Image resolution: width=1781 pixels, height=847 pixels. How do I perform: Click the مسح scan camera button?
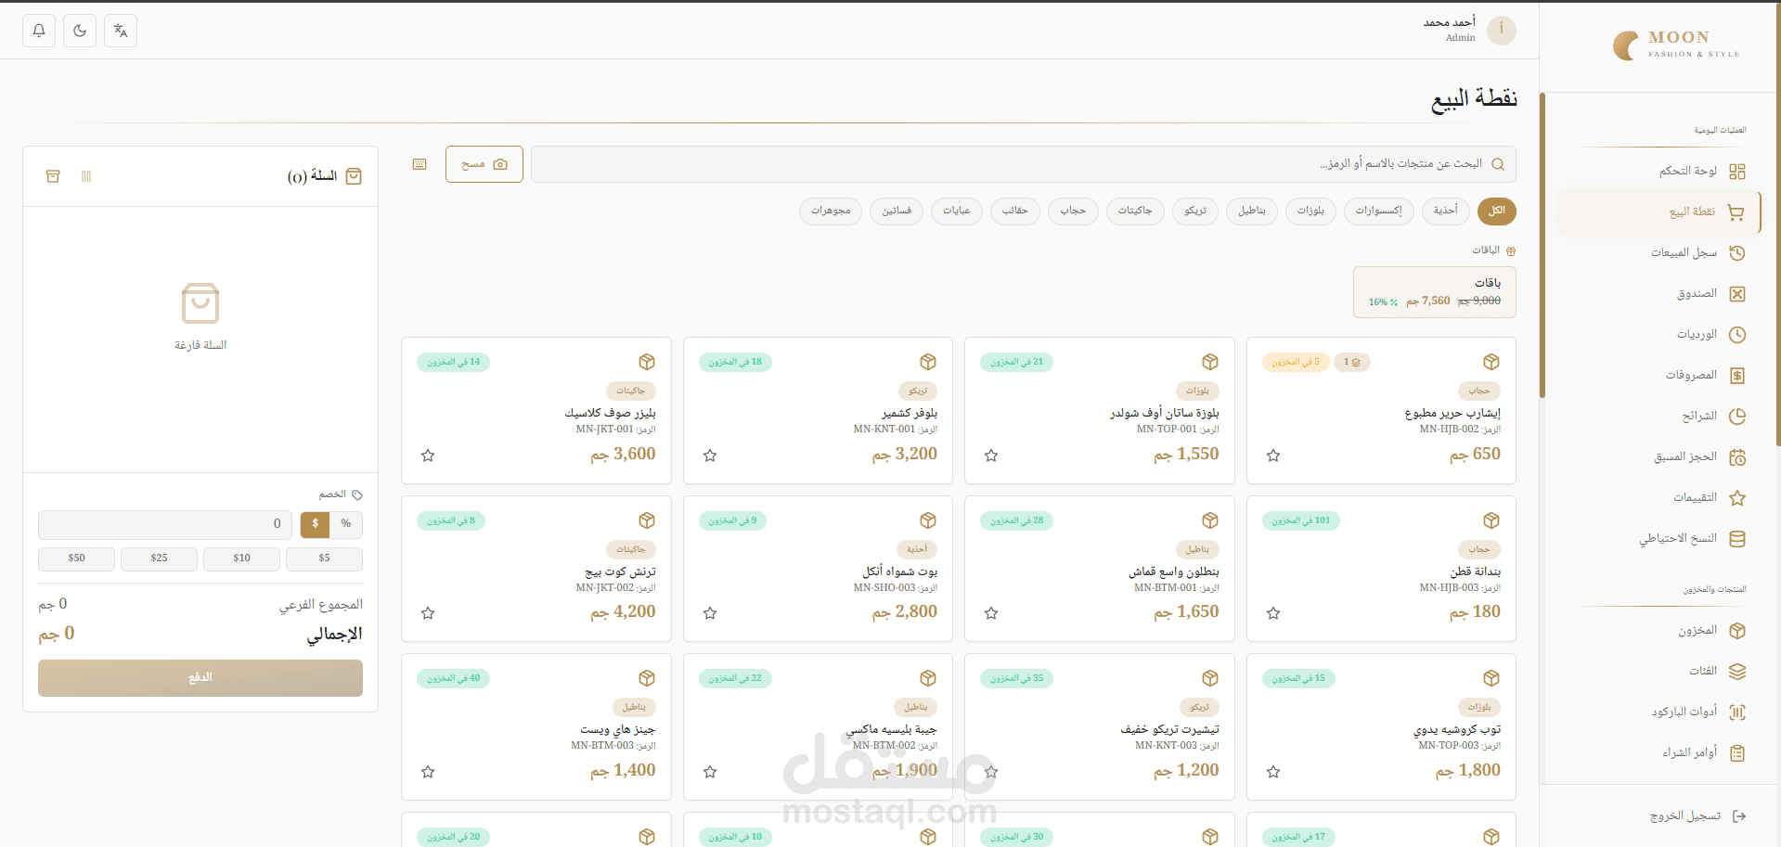click(484, 164)
